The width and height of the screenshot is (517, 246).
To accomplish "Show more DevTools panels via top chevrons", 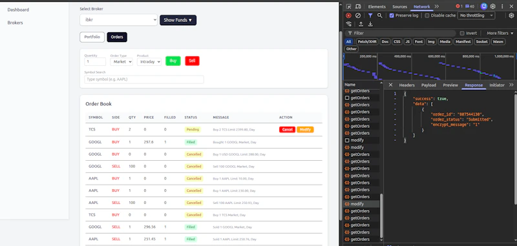I will pos(437,6).
